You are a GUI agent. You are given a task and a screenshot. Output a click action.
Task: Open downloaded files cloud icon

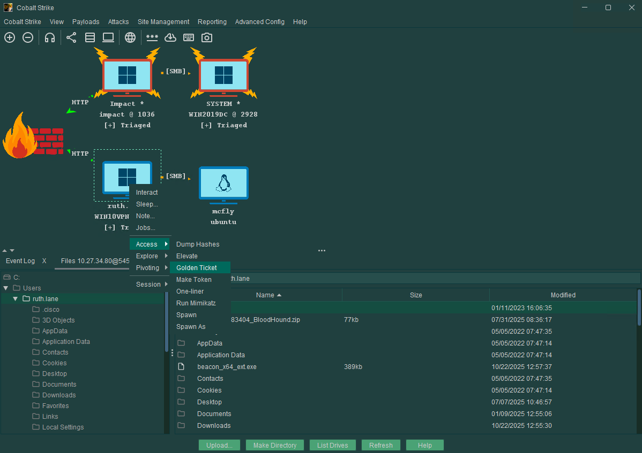click(170, 37)
